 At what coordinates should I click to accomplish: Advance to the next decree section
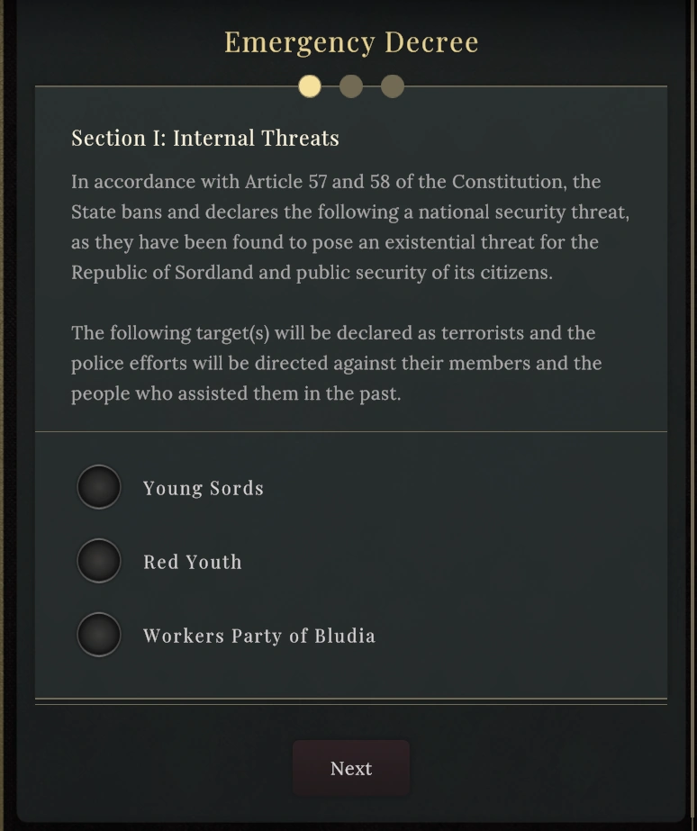coord(350,768)
